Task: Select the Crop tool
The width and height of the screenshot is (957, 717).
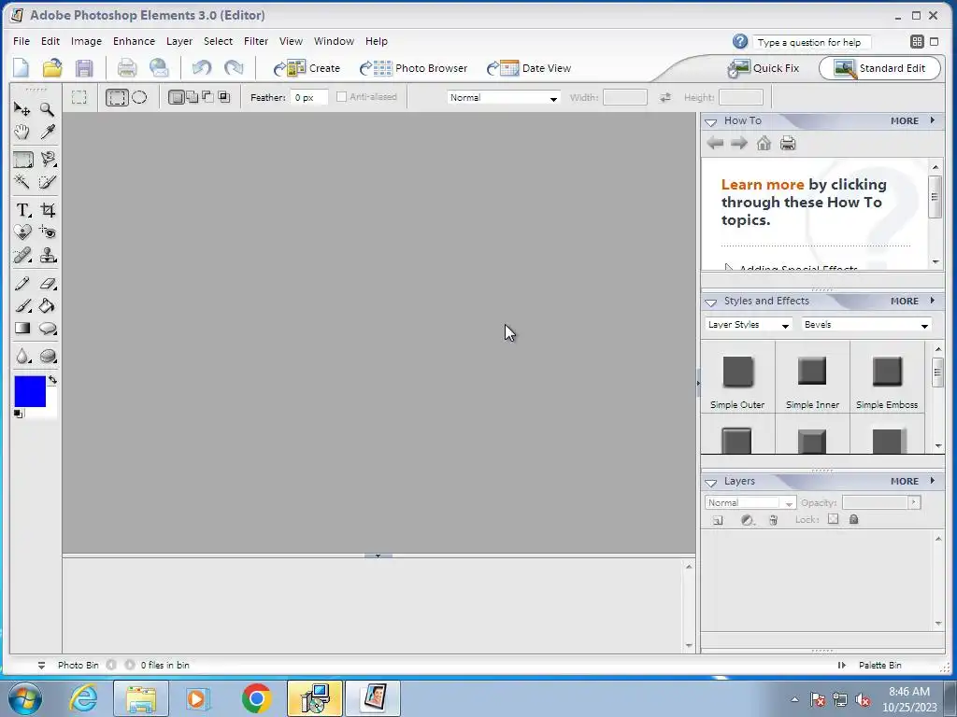Action: (x=48, y=210)
